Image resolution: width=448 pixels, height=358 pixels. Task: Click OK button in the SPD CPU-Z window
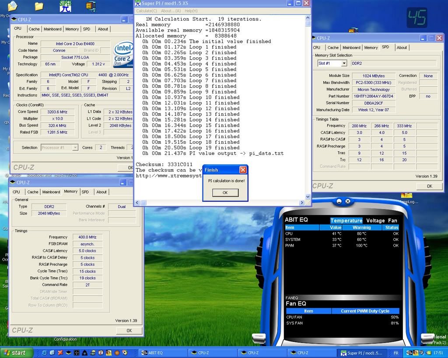[x=429, y=186]
